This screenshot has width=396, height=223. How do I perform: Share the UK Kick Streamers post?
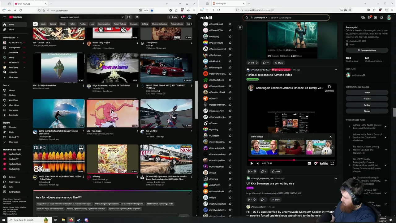[275, 199]
